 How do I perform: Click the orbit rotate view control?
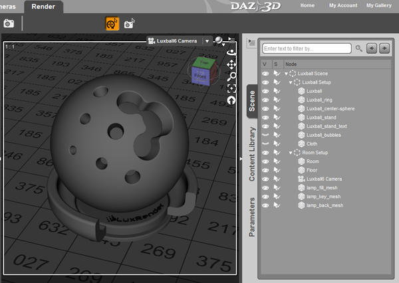coord(231,52)
